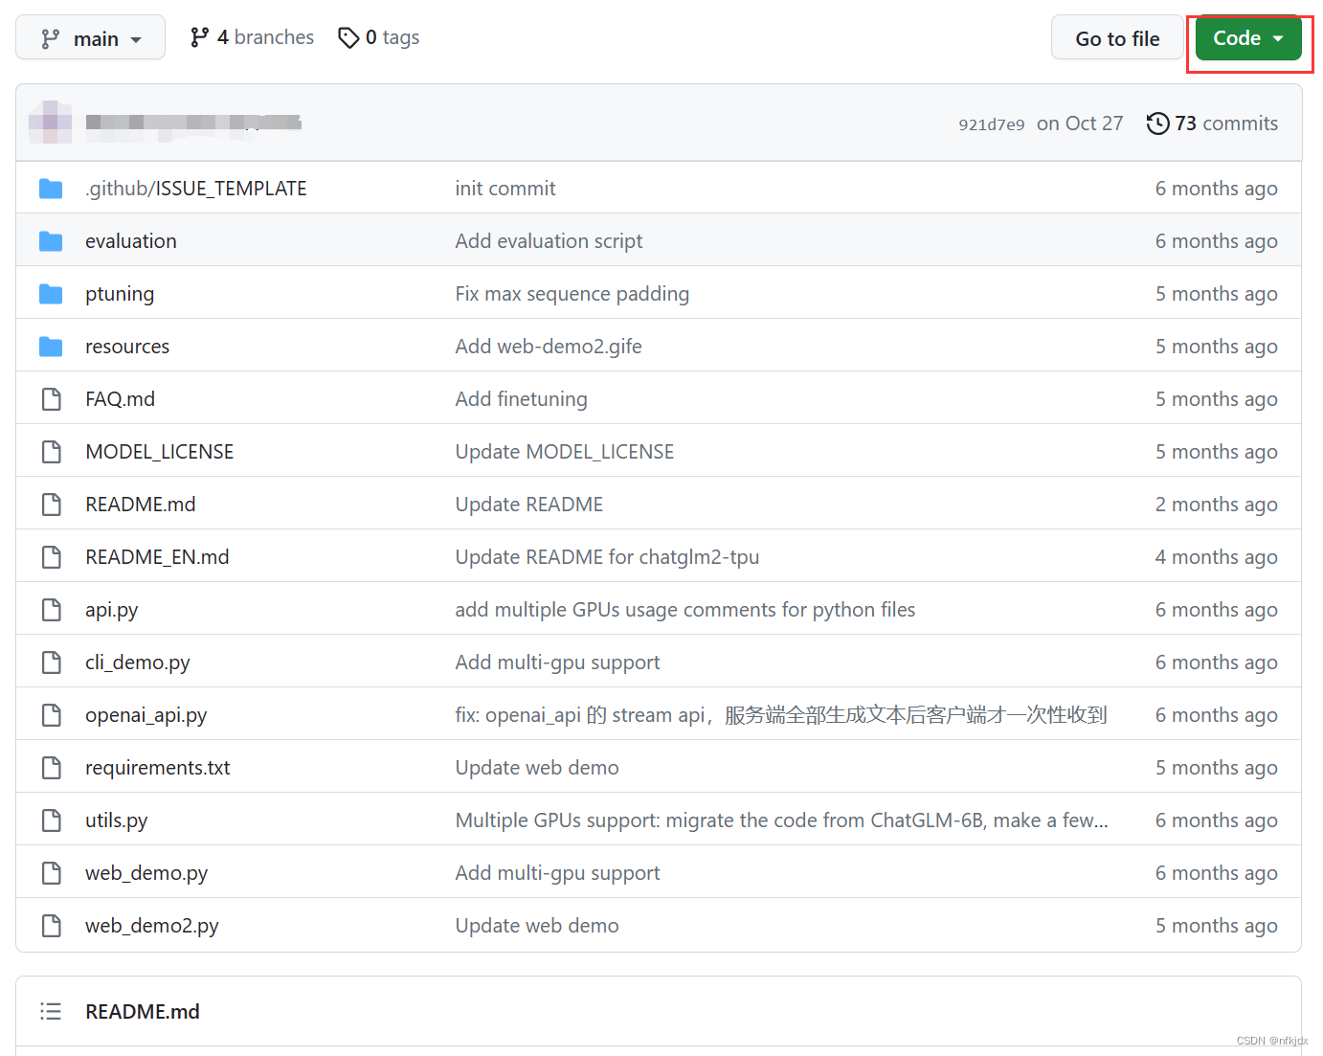Click the tags label icon
This screenshot has height=1056, width=1323.
pyautogui.click(x=348, y=37)
